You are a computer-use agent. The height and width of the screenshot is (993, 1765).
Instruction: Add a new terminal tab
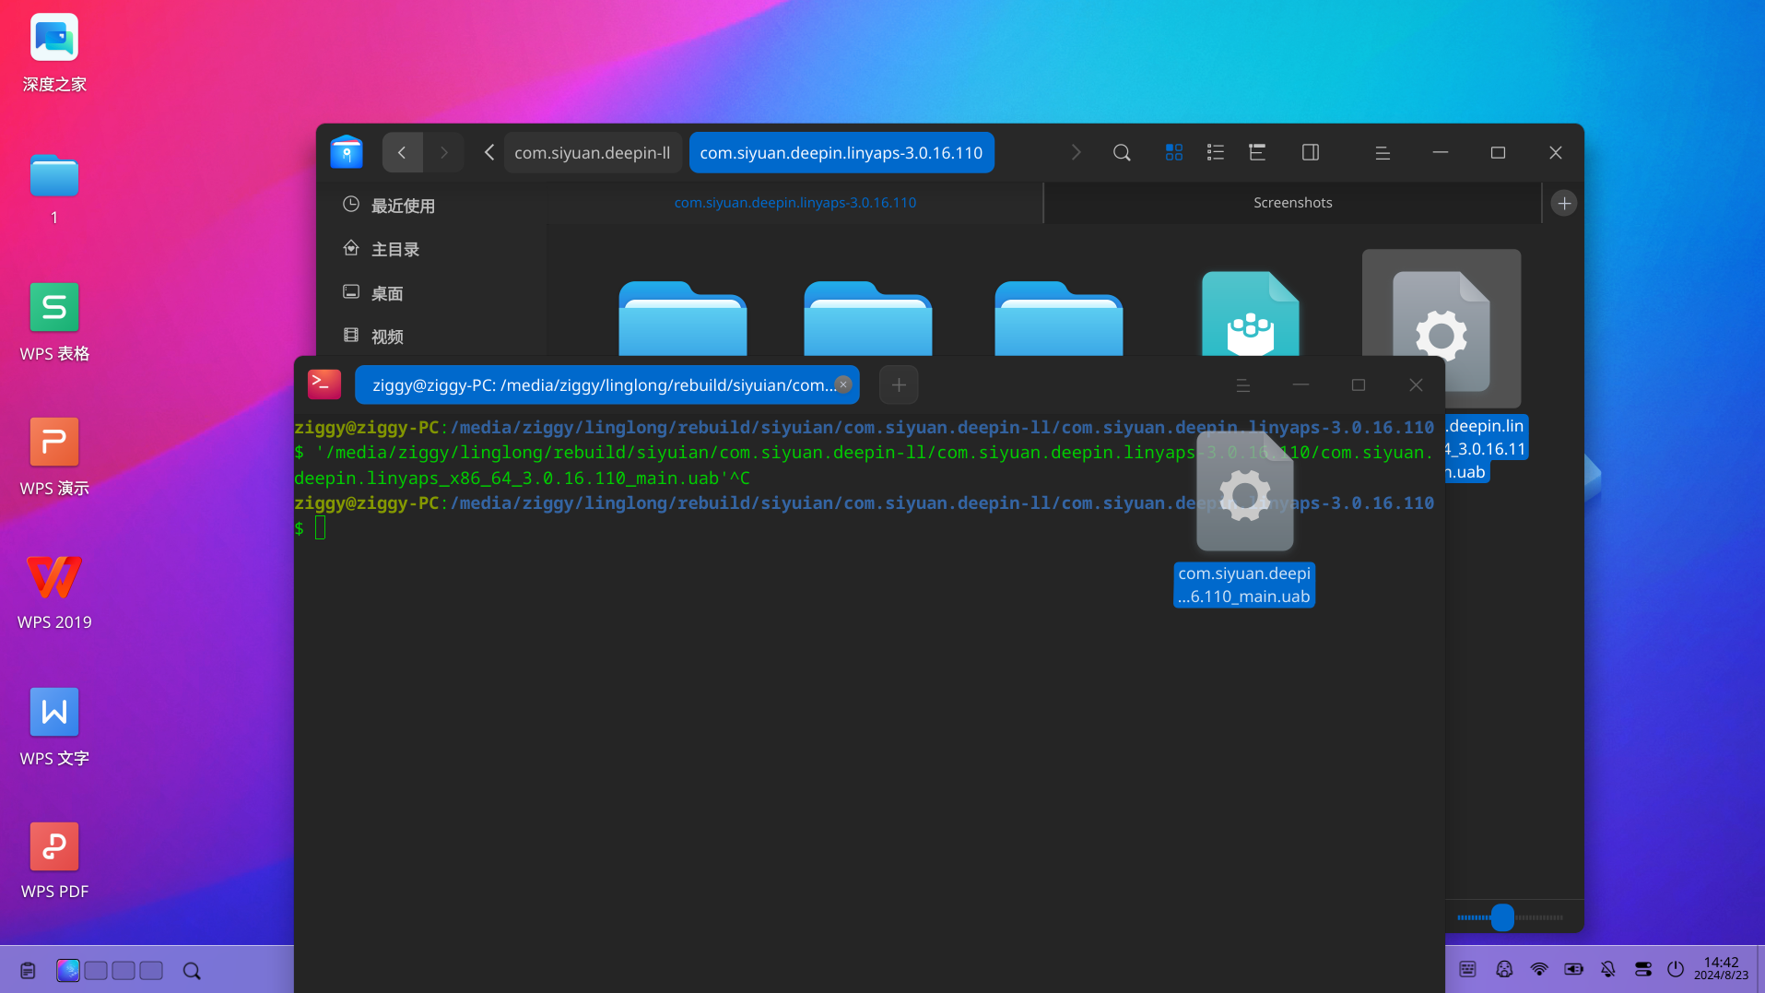[899, 384]
